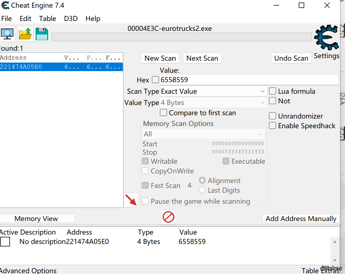This screenshot has height=274, width=345.
Task: Toggle the Executable checkbox
Action: click(226, 161)
